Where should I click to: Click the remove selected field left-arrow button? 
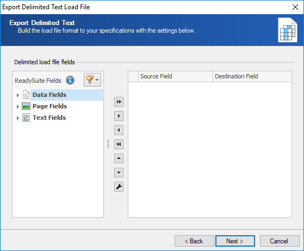pos(119,130)
